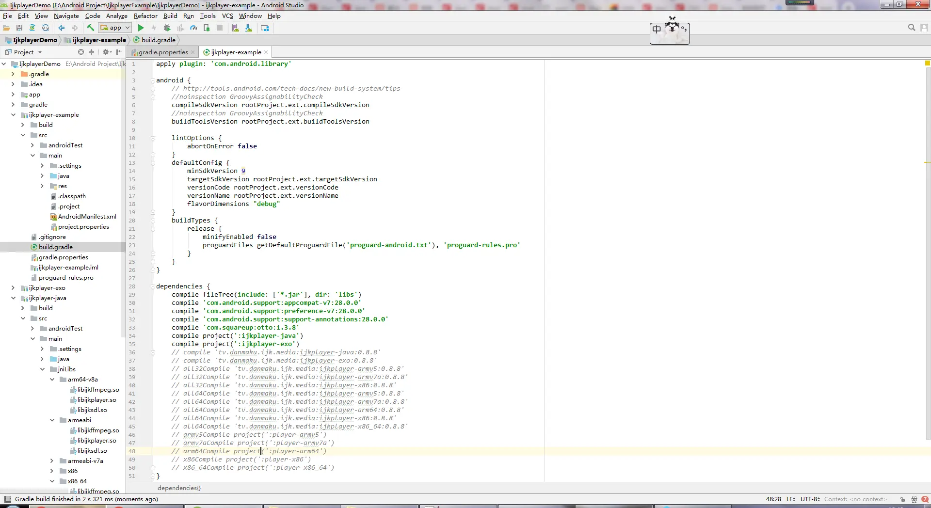Open the Navigate menu
The width and height of the screenshot is (931, 508).
point(66,16)
